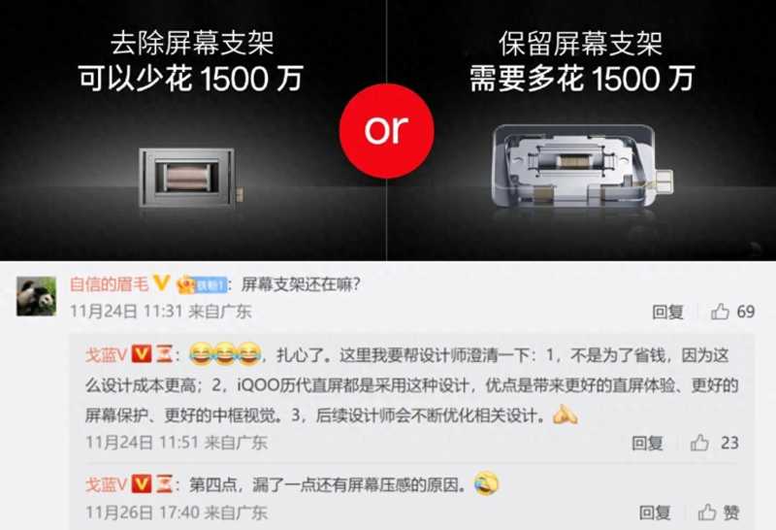
Task: Click the crying-laugh emoji after 屏幕压感的原因
Action: [x=487, y=484]
